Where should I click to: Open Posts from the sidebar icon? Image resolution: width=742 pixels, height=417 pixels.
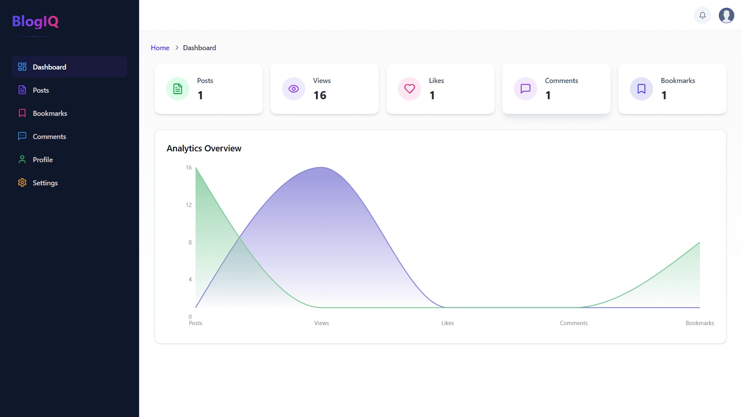point(22,90)
